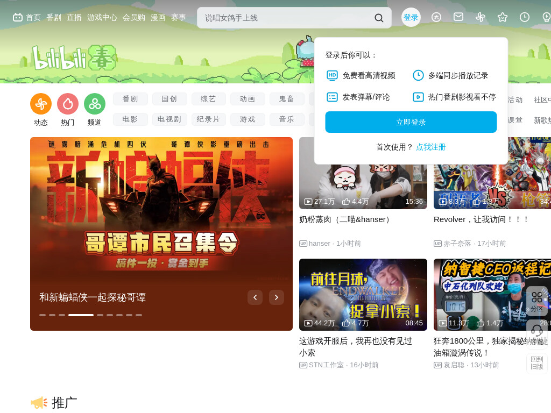Click the 多端同步播放记录 clock icon
551x413 pixels.
418,75
